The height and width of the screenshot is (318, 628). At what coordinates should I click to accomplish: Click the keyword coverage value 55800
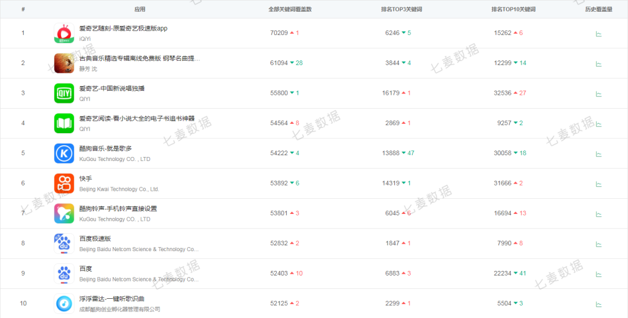(279, 93)
